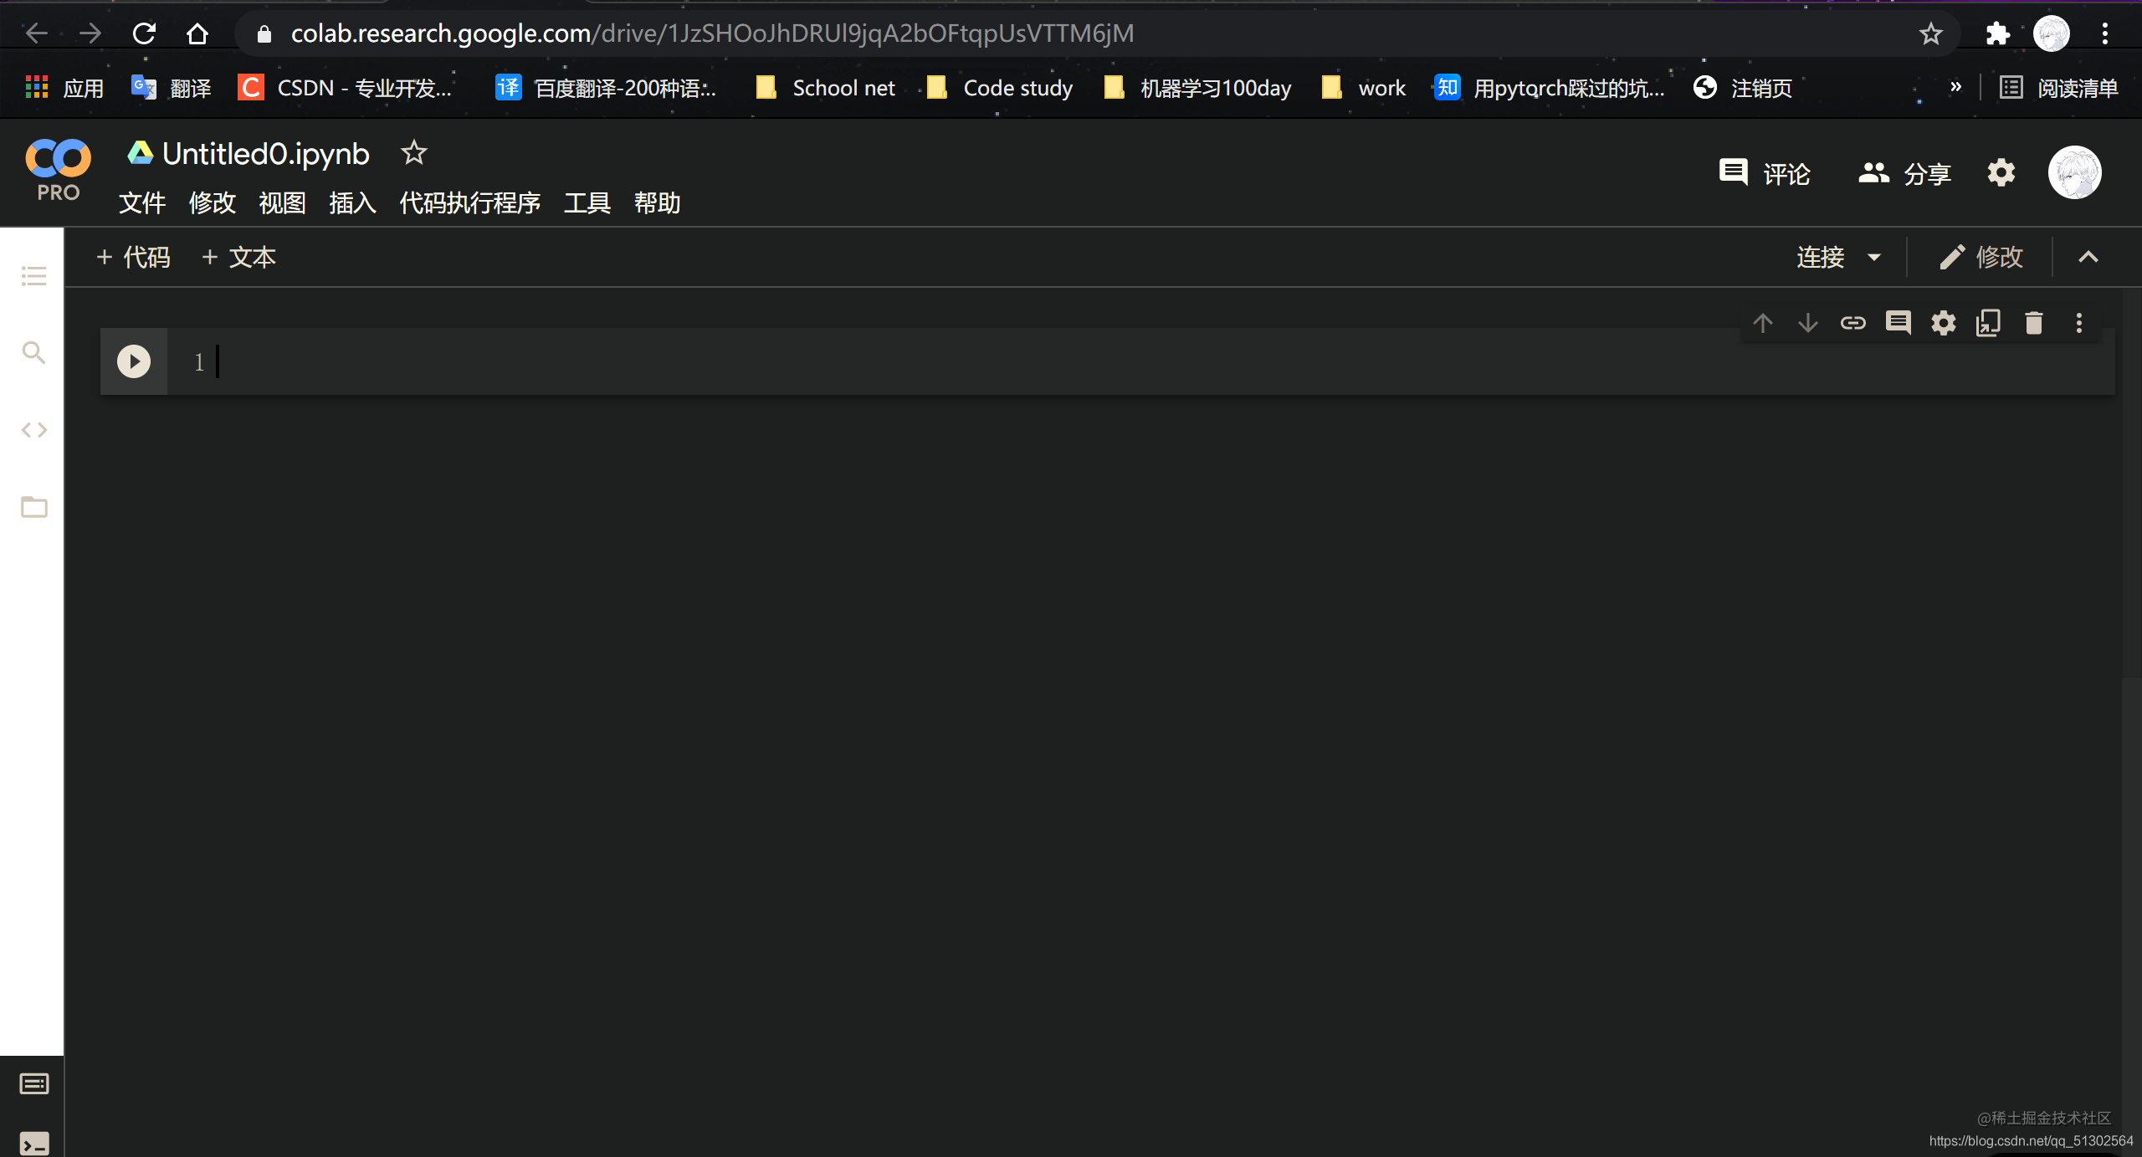This screenshot has width=2142, height=1157.
Task: Copy link to cell icon
Action: tap(1853, 323)
